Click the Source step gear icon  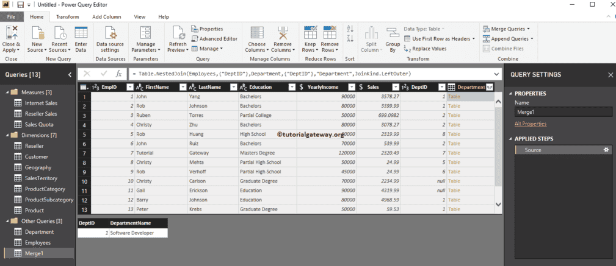[x=606, y=150]
